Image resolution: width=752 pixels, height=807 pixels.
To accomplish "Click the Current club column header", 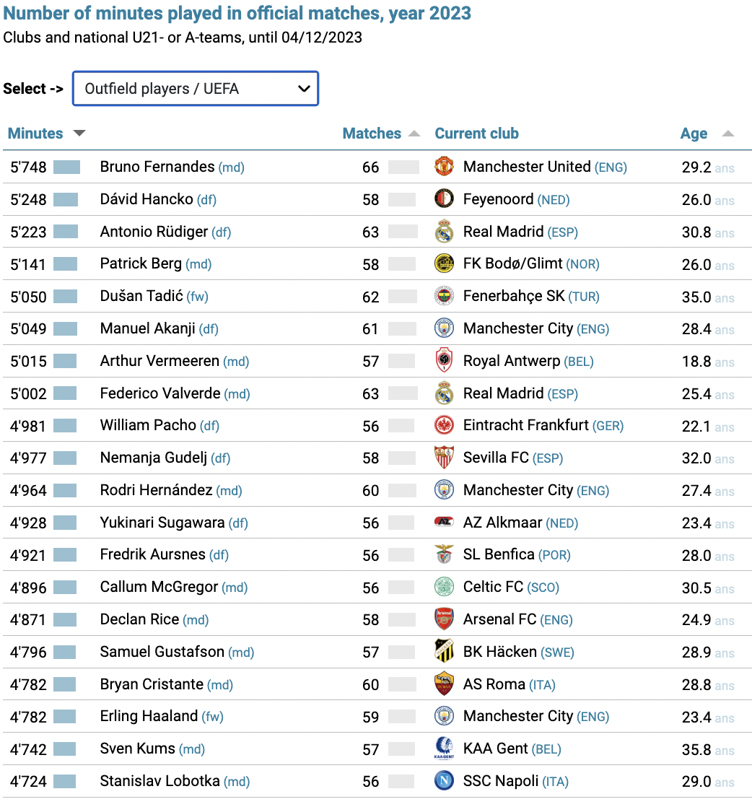I will [476, 134].
